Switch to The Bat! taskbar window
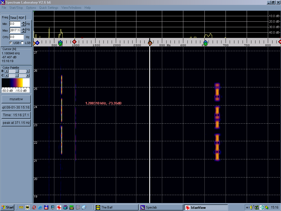281x211 pixels. point(116,207)
